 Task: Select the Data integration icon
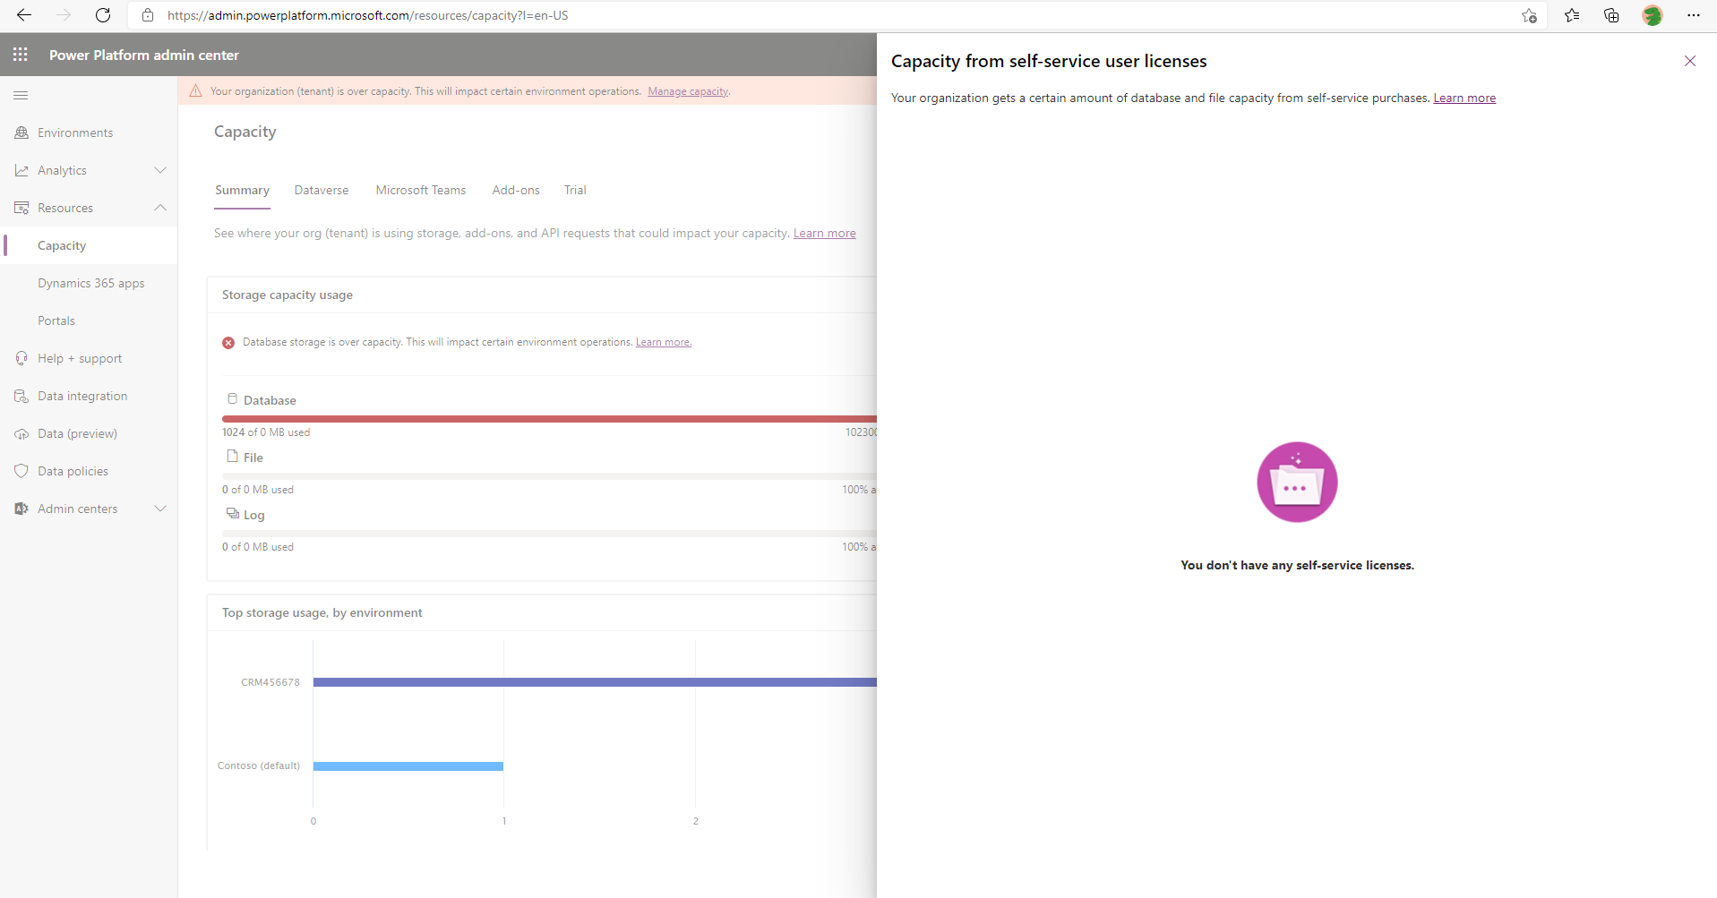click(x=21, y=395)
